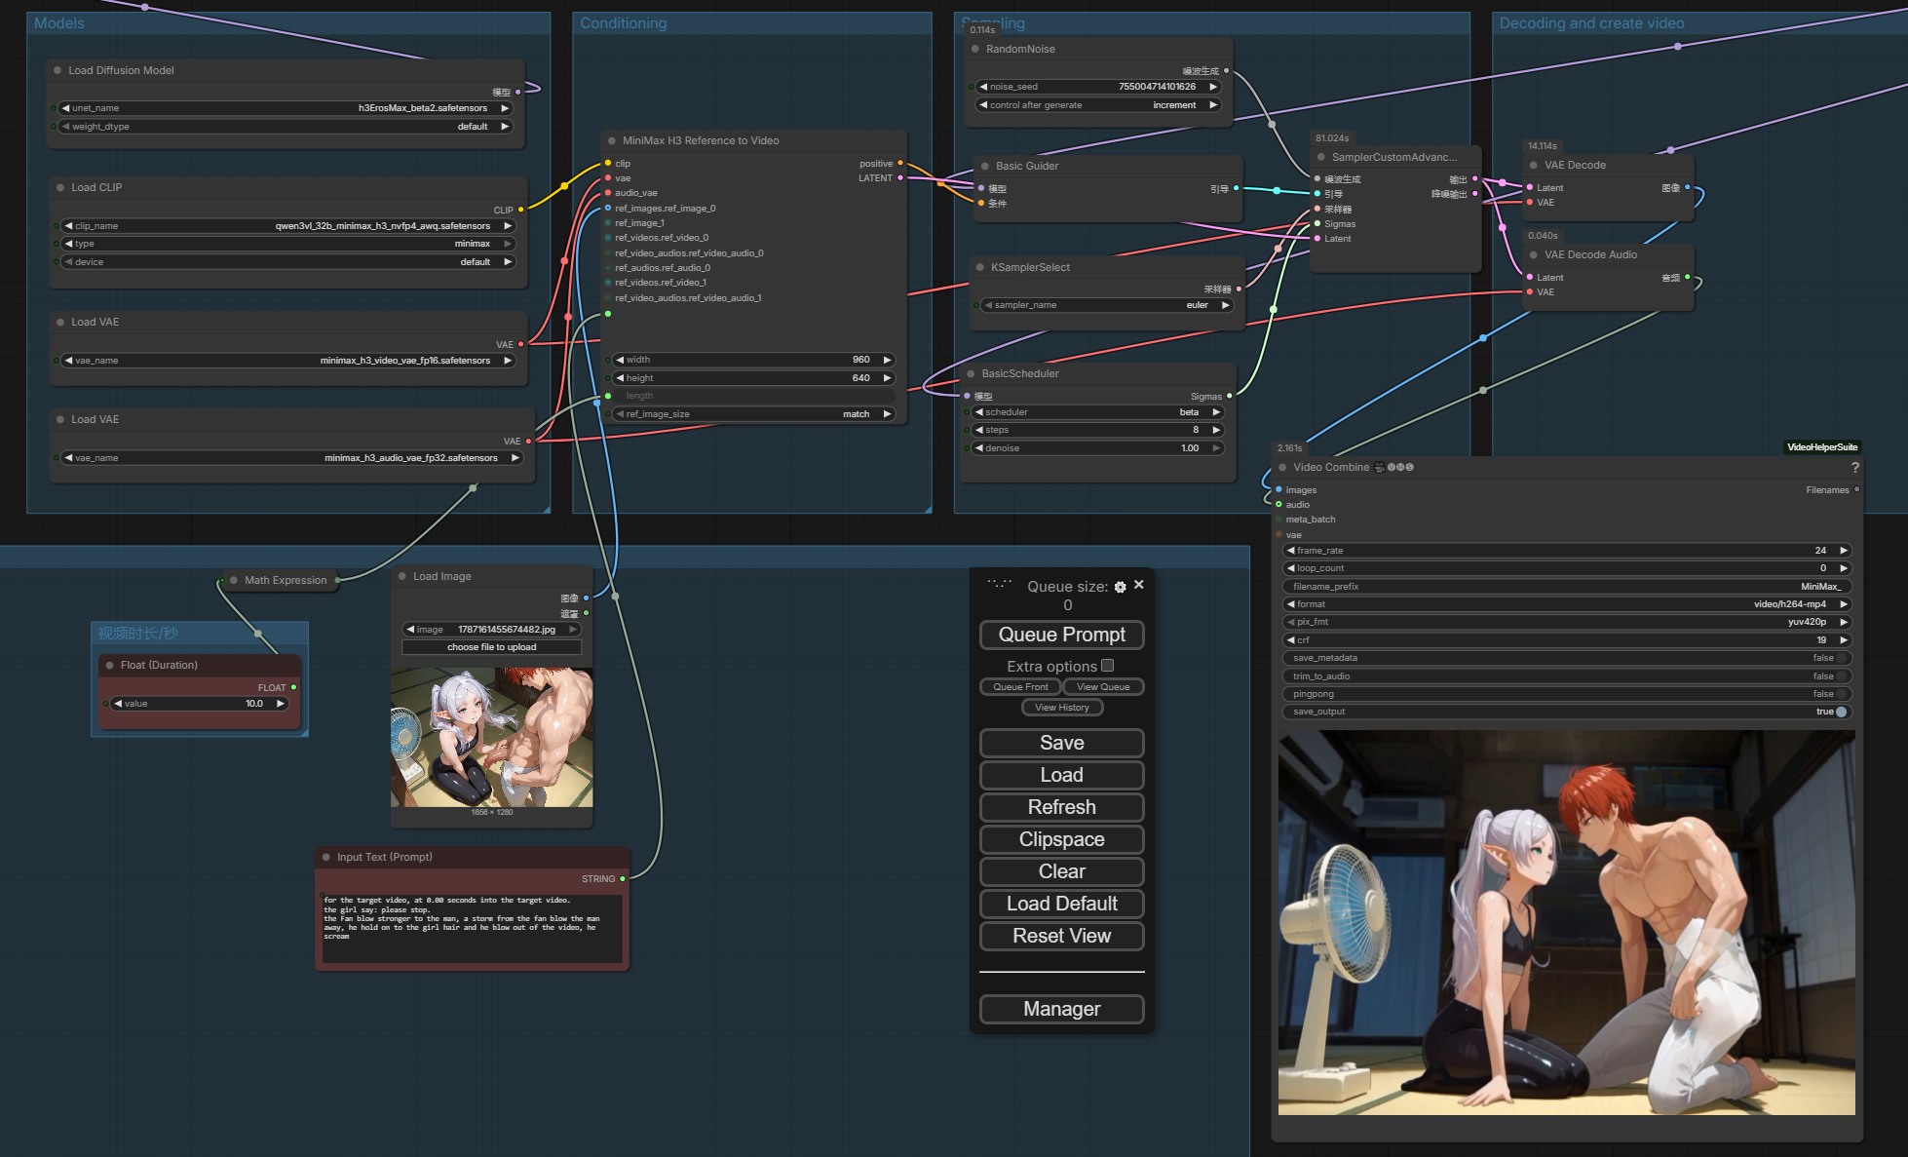Image resolution: width=1908 pixels, height=1157 pixels.
Task: Click Queue Prompt to run the workflow
Action: tap(1062, 635)
